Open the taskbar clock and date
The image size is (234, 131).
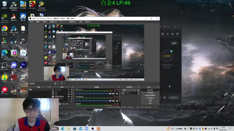[223, 128]
